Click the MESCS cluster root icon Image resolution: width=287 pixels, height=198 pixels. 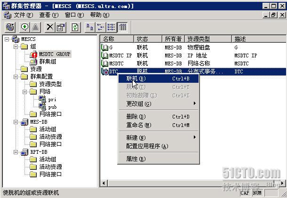click(16, 39)
